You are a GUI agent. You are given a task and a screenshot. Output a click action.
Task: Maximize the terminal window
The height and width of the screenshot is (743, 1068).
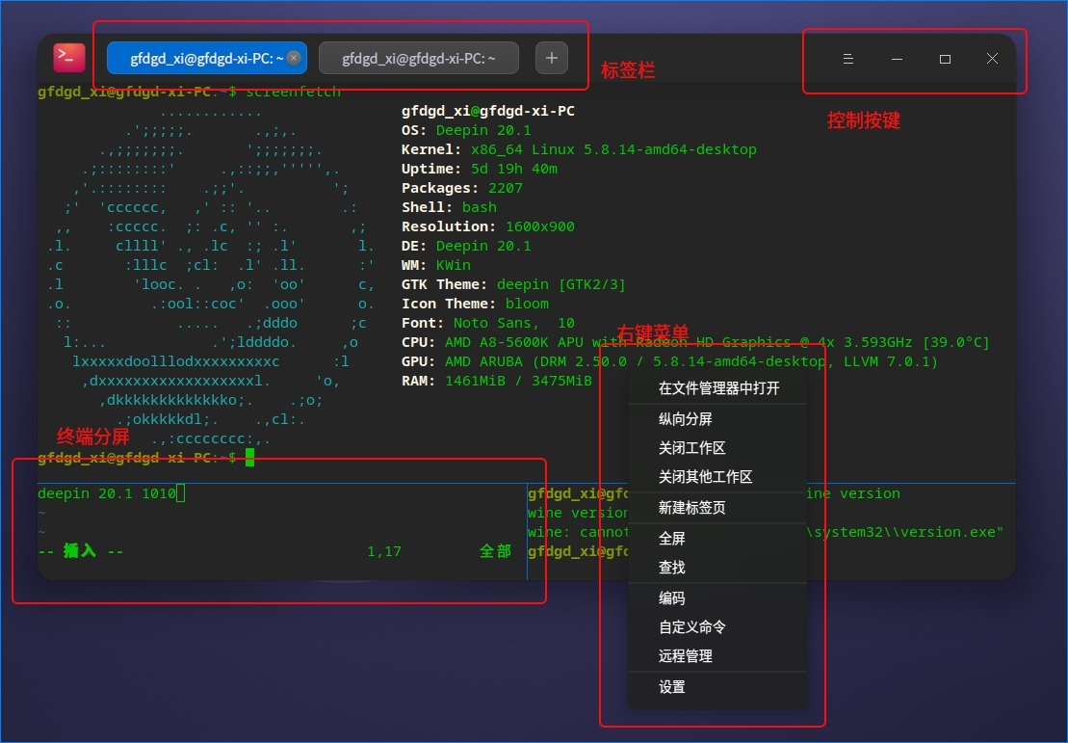pos(945,60)
